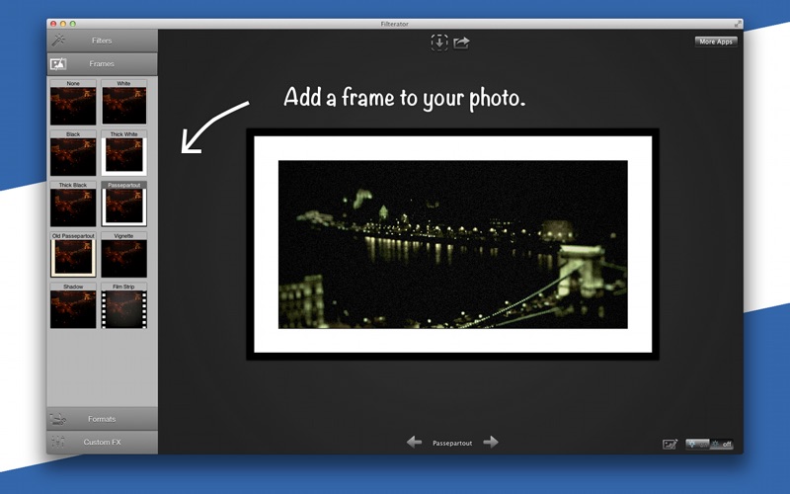Click the Frames picture icon
The image size is (790, 494).
(58, 64)
